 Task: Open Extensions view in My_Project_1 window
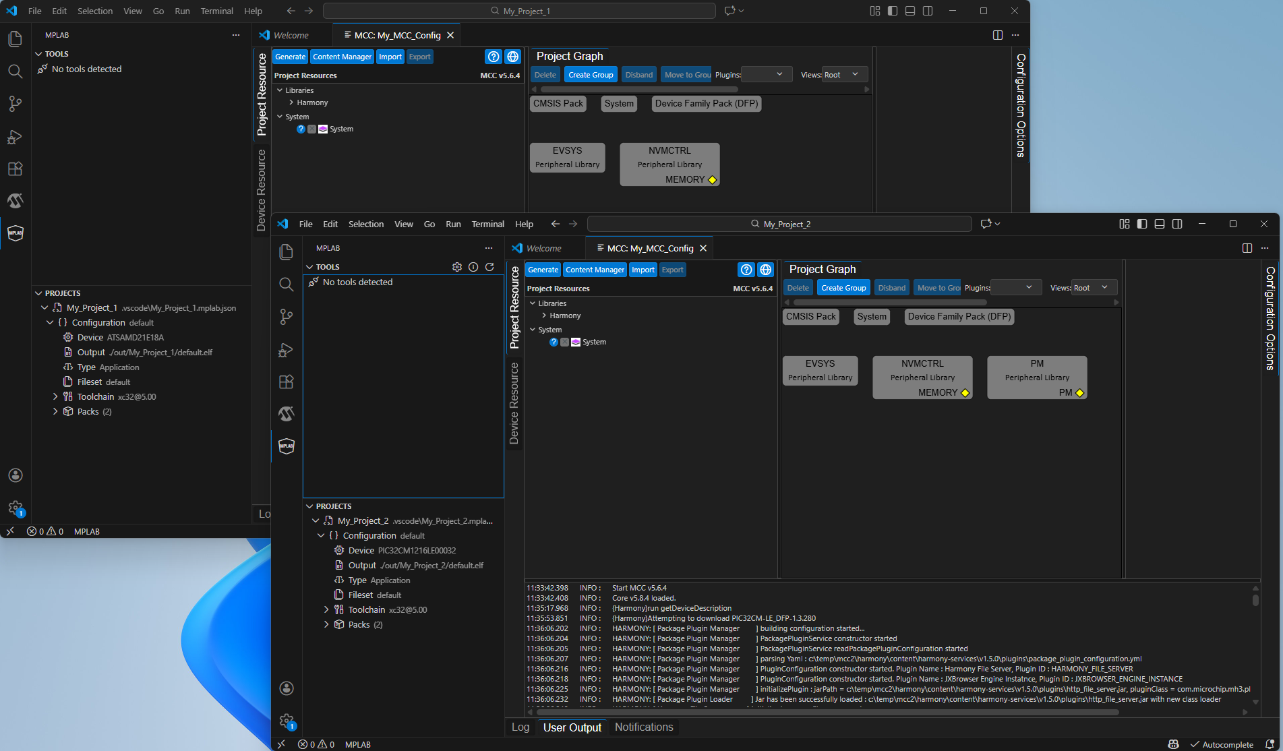(x=16, y=169)
